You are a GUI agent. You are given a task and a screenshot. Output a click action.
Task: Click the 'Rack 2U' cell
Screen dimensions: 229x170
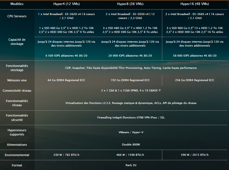(x=131, y=165)
